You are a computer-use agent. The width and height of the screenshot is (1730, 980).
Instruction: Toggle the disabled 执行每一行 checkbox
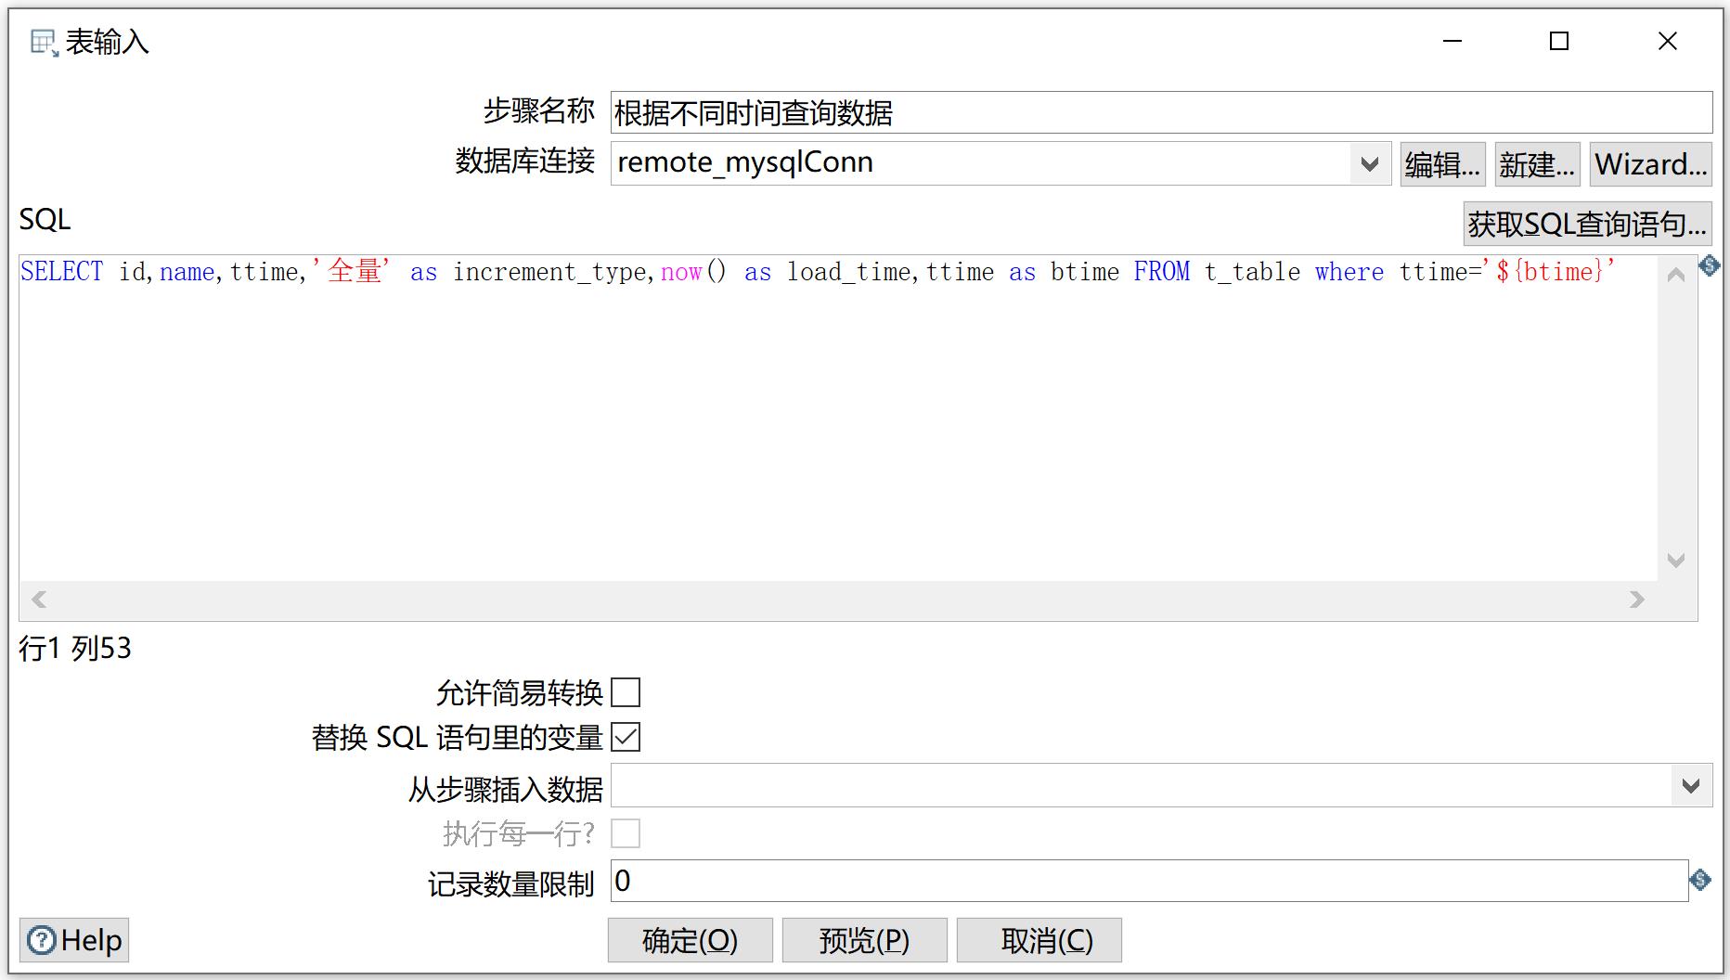click(x=626, y=833)
